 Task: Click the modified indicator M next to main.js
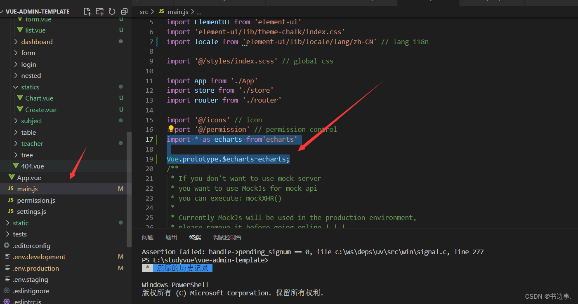coord(120,188)
